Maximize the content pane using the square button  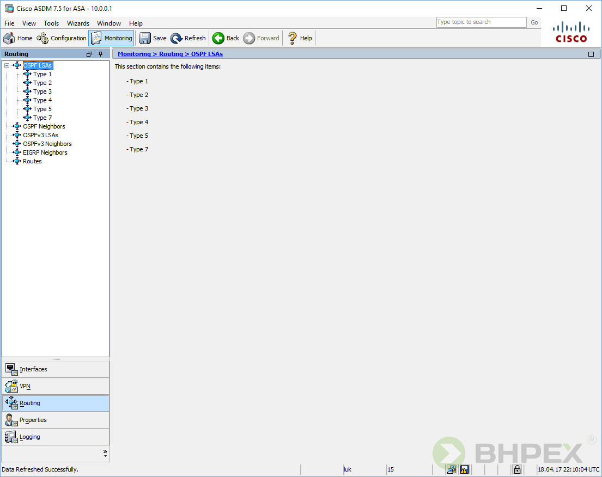point(591,54)
